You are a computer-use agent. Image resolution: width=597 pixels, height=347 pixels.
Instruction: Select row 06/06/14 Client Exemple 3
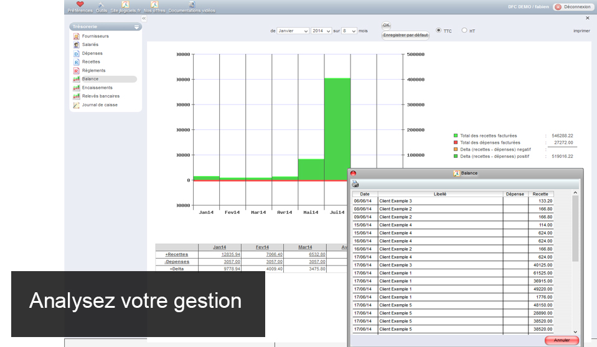(453, 201)
